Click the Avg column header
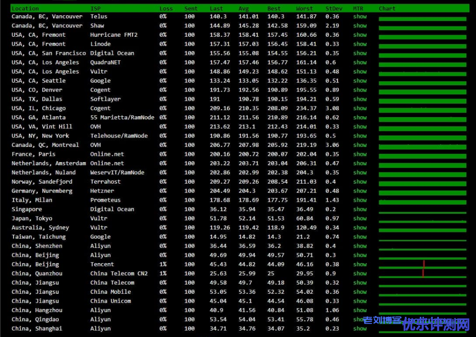This screenshot has width=476, height=337. 244,8
